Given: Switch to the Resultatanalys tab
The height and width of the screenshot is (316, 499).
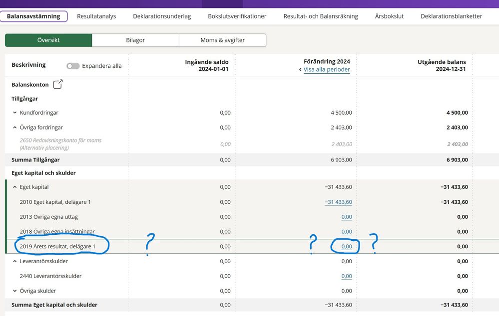Looking at the screenshot, I should point(96,16).
